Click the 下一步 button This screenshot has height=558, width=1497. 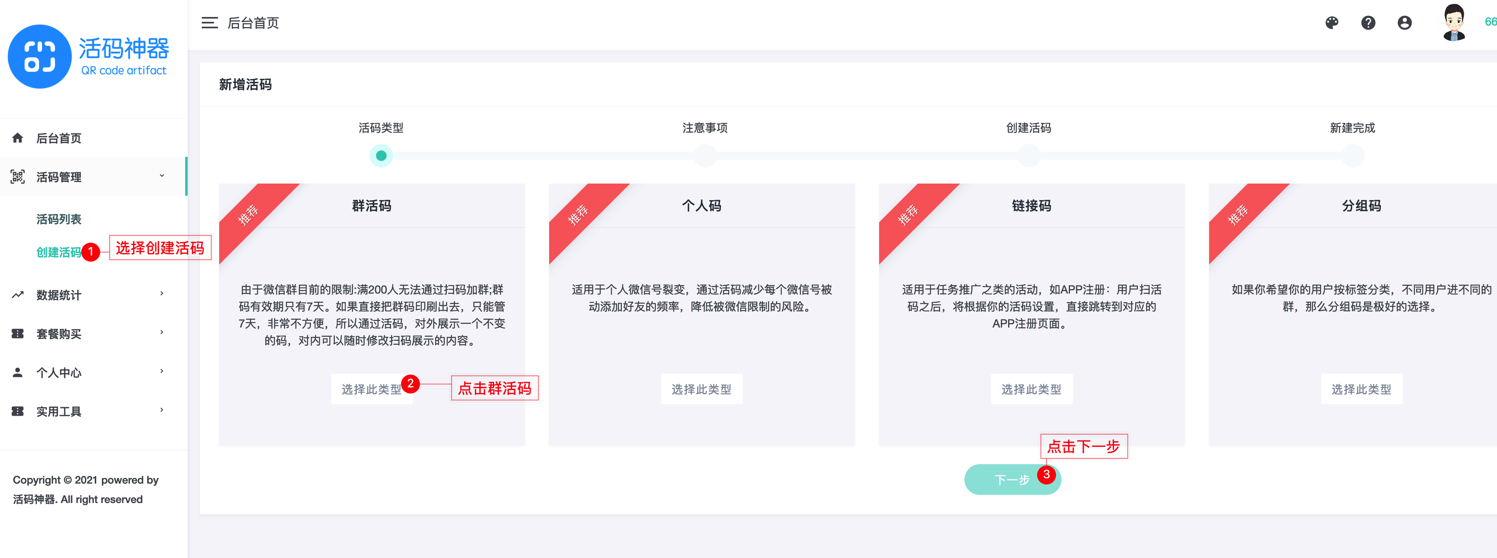coord(1012,480)
